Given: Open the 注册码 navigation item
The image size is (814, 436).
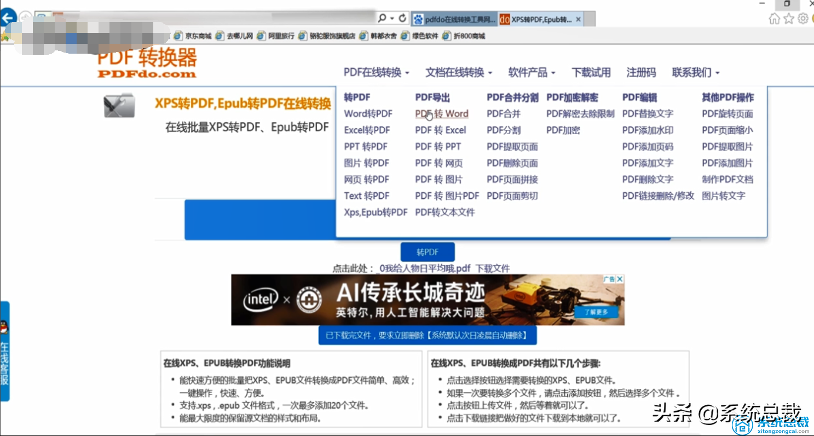Looking at the screenshot, I should pos(641,72).
